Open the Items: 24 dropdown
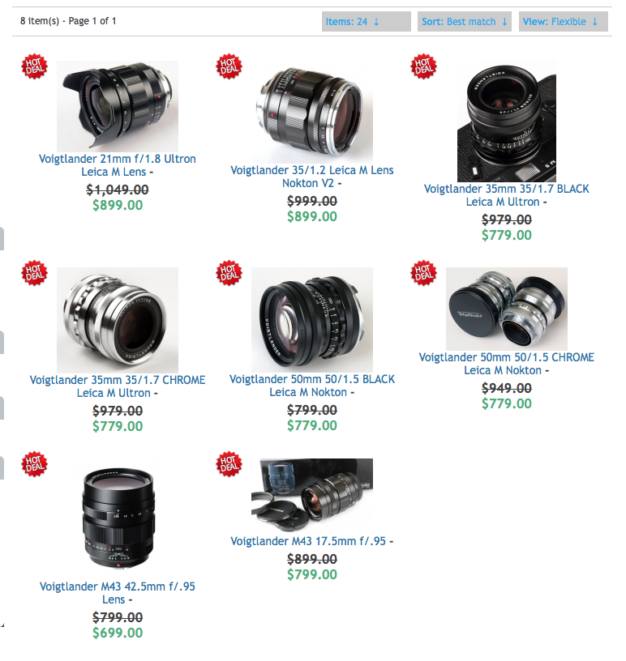This screenshot has height=661, width=626. [366, 22]
